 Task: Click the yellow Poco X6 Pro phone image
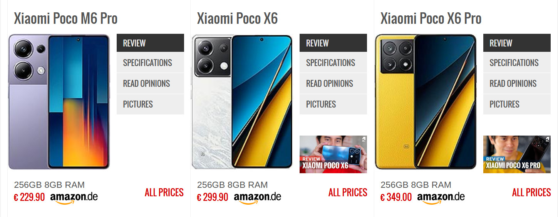426,102
